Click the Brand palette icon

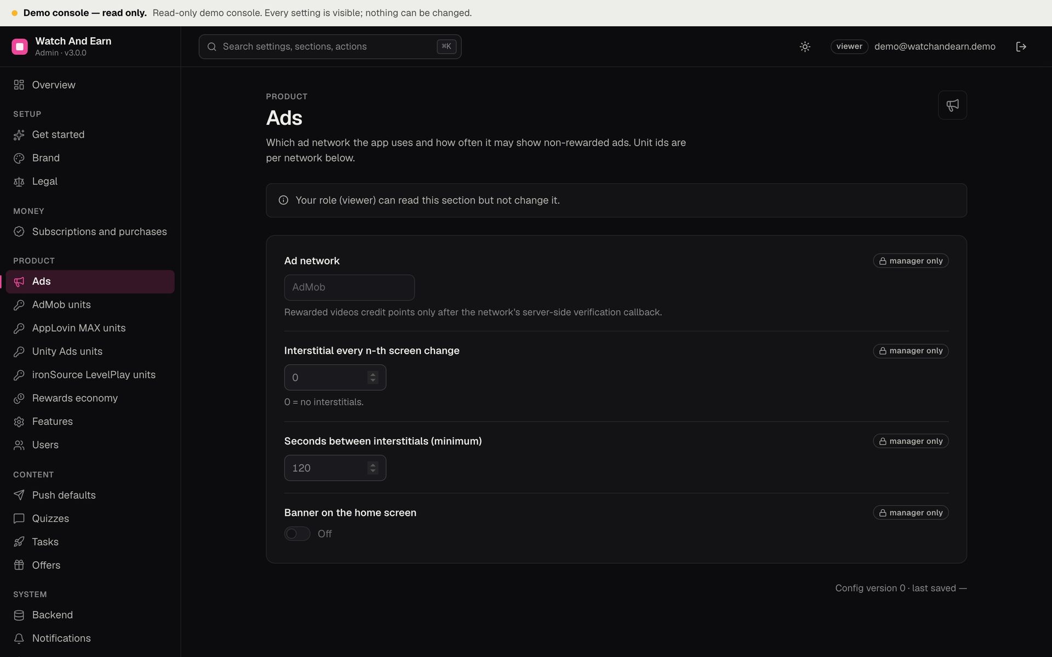pos(19,158)
